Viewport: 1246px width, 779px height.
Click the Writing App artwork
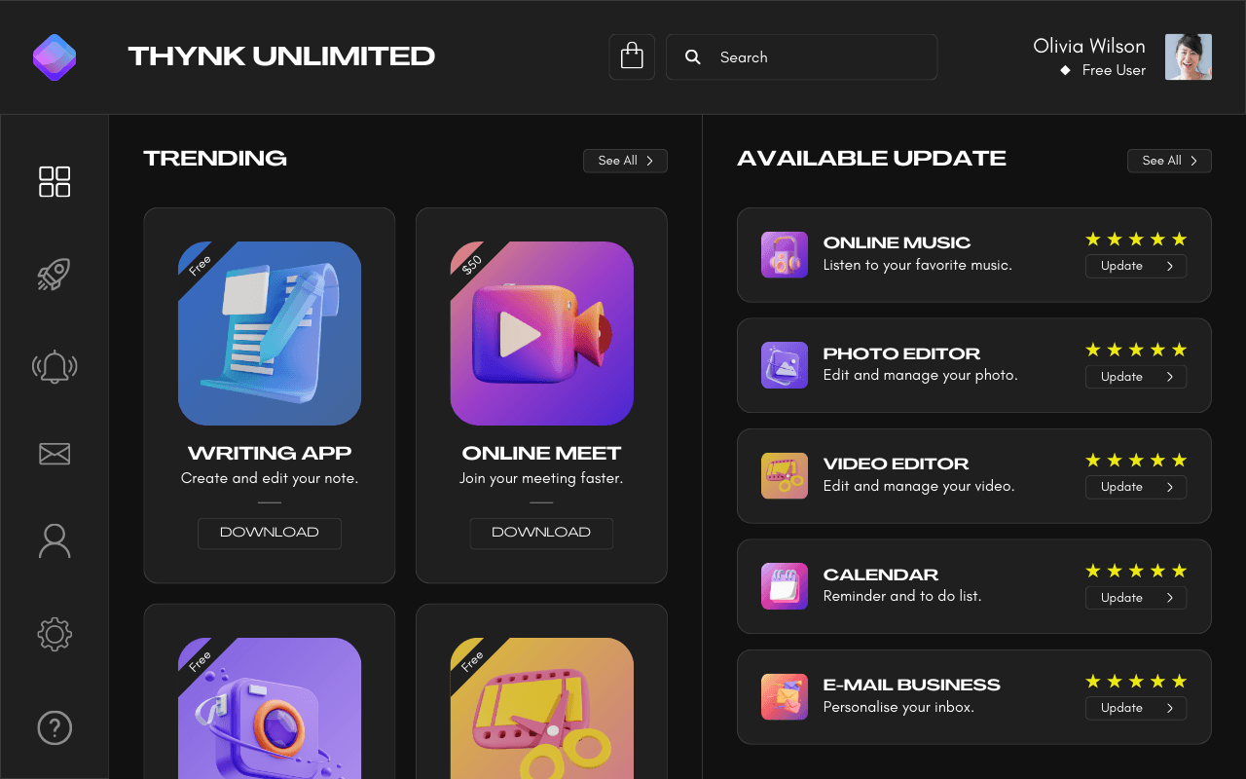[270, 333]
